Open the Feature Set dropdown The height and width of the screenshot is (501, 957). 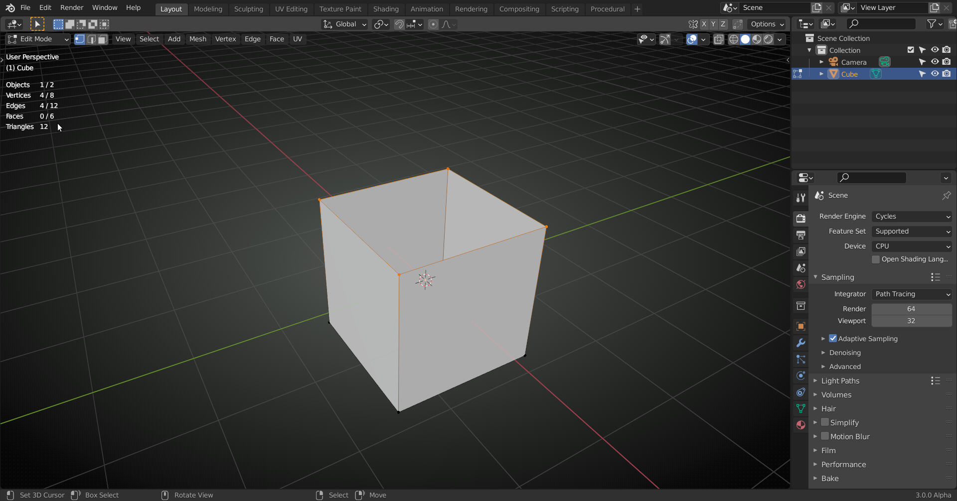click(912, 231)
